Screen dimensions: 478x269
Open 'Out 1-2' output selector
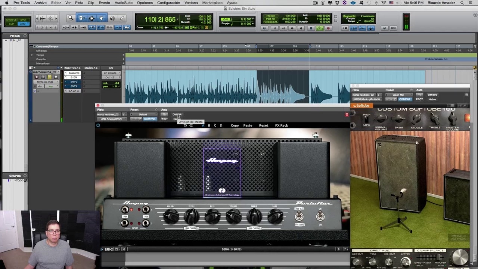coord(111,77)
